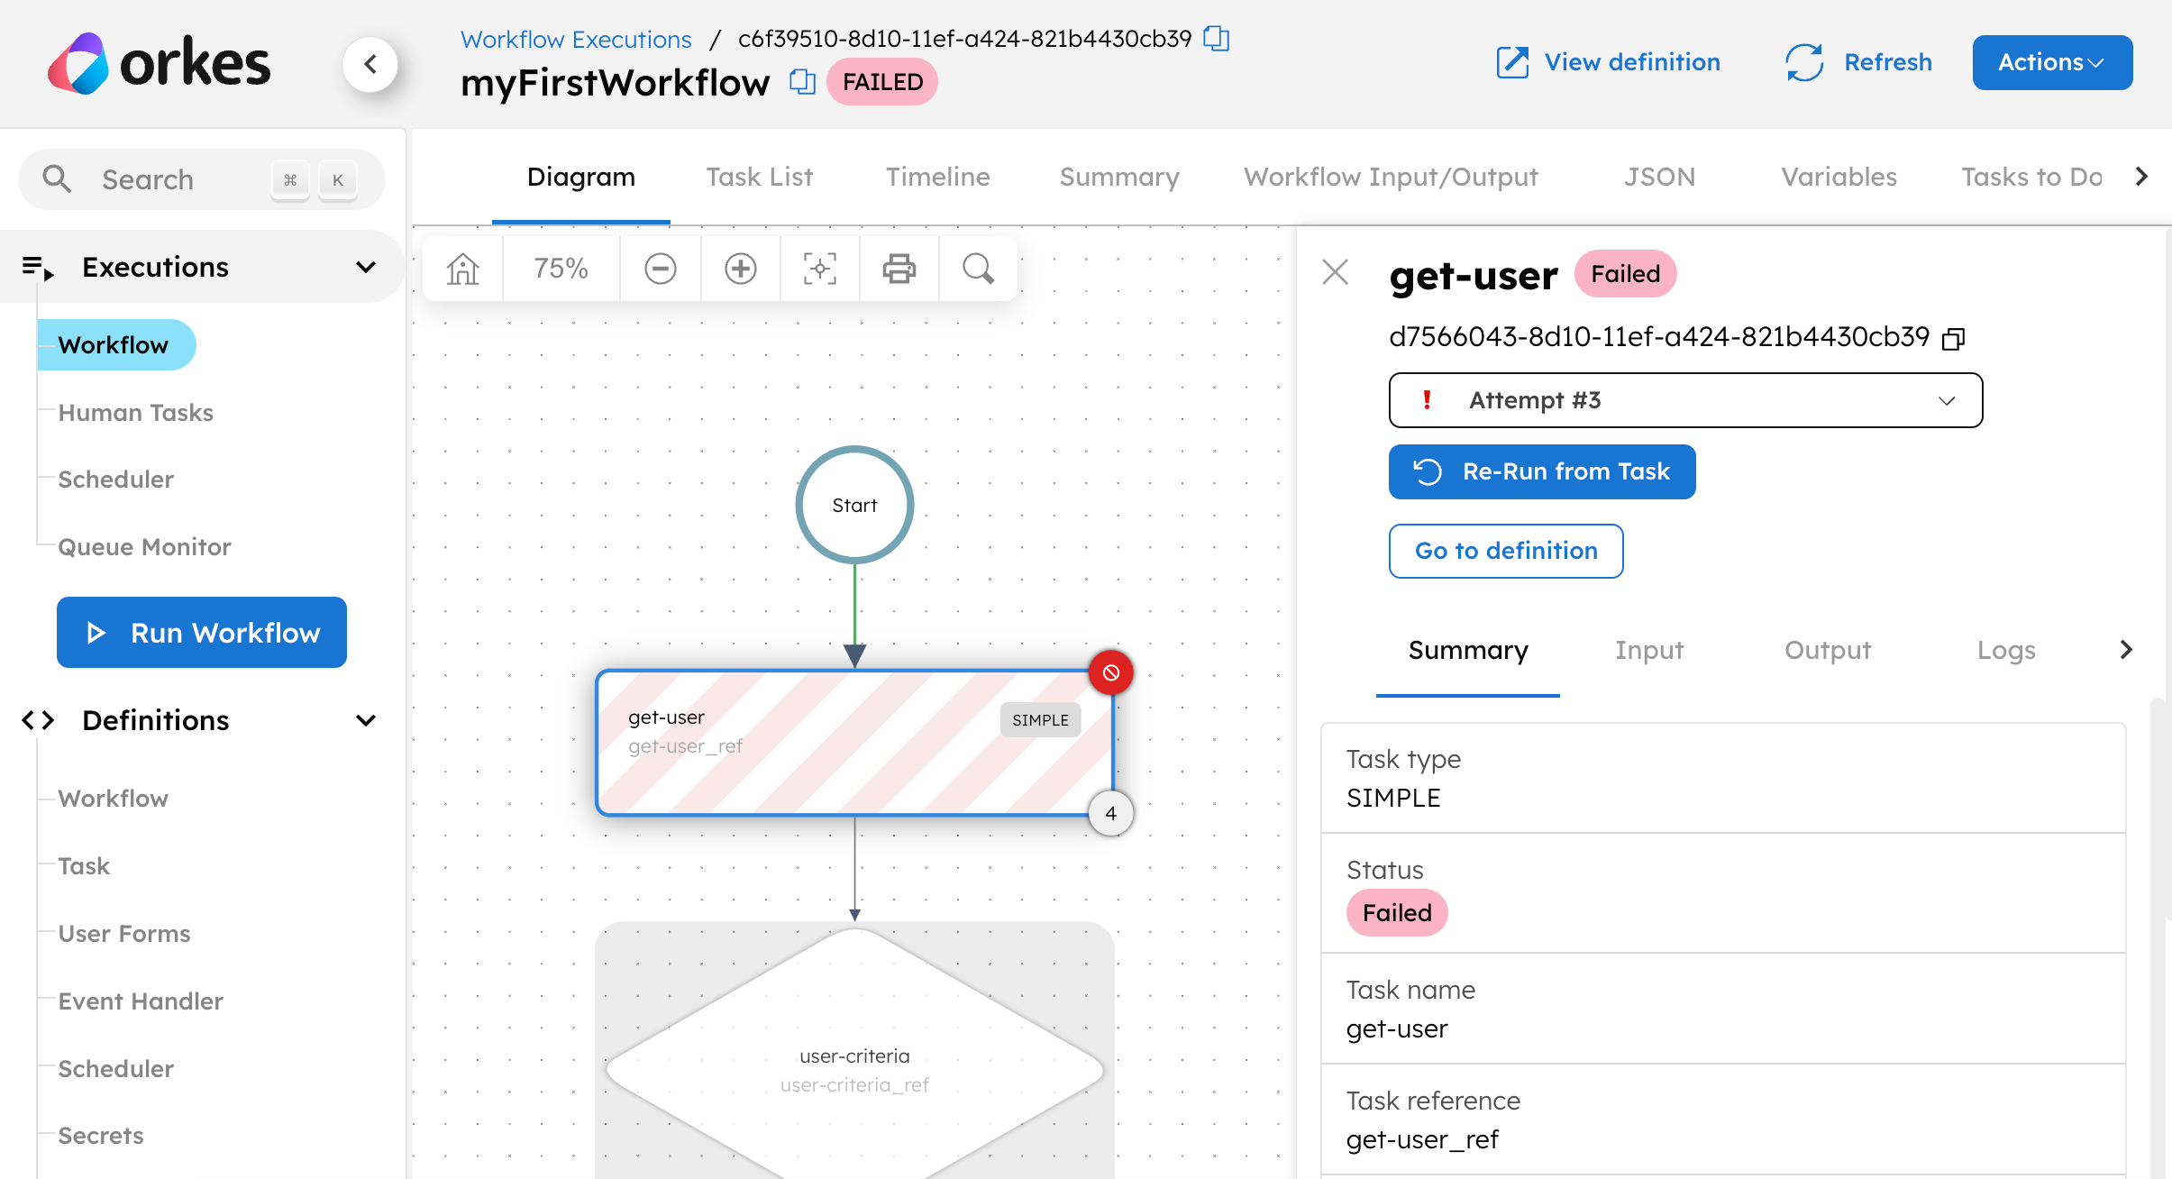The image size is (2172, 1179).
Task: Click the zoom-in icon in diagram toolbar
Action: click(738, 267)
